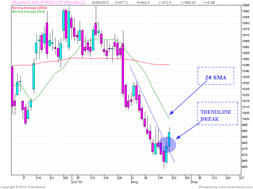Click date axis label 12 in July
The height and width of the screenshot is (189, 253).
click(x=93, y=178)
